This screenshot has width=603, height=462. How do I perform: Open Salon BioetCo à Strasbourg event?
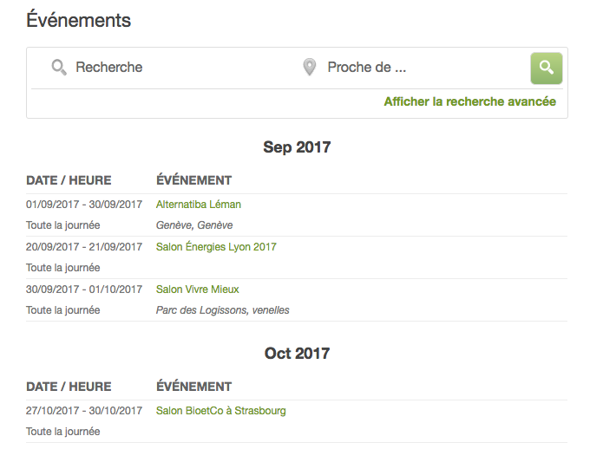point(220,411)
